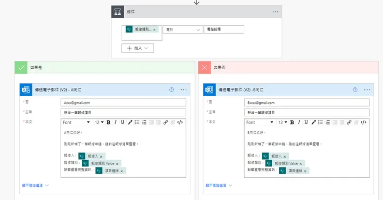The image size is (383, 200).
Task: Insert link in A同仁 email editor
Action: (166, 122)
